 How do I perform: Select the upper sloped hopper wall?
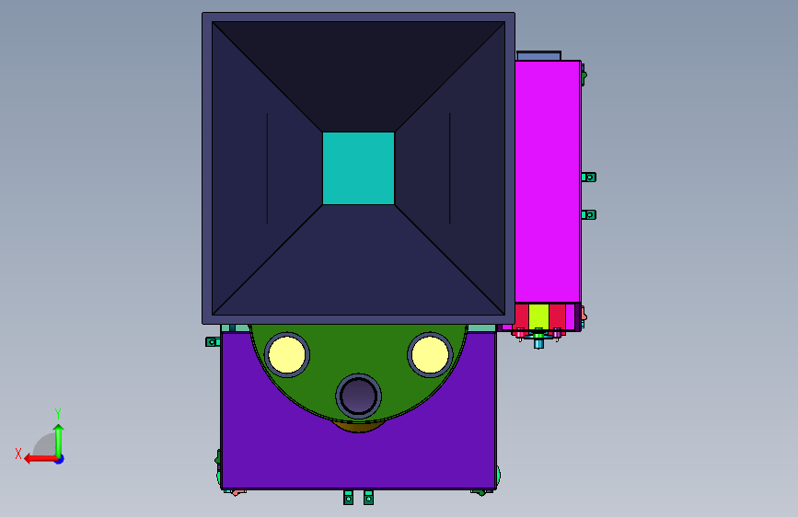[358, 76]
